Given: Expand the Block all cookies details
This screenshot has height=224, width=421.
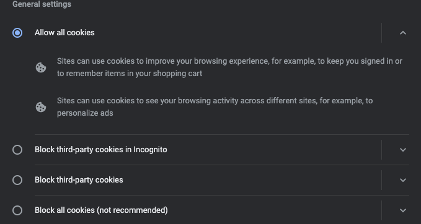Looking at the screenshot, I should click(x=403, y=210).
